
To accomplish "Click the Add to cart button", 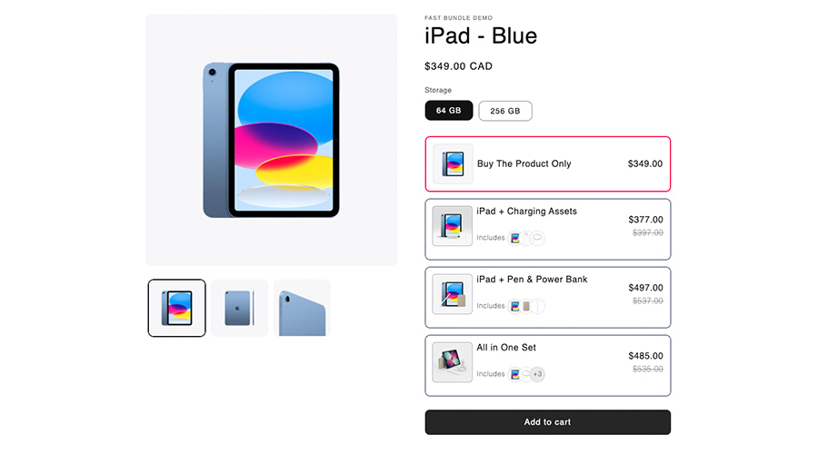I will (x=547, y=422).
